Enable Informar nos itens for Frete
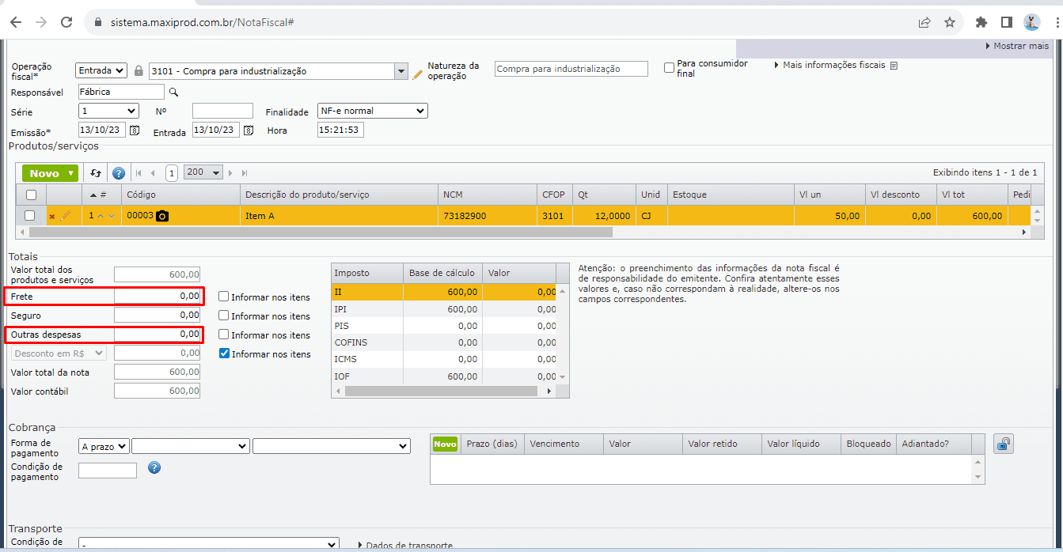 point(224,297)
